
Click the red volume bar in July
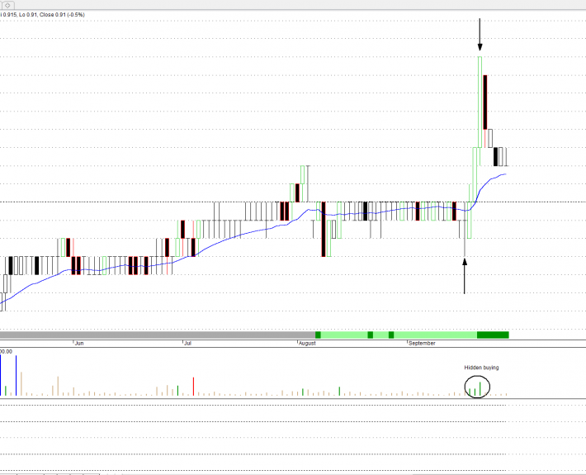(x=193, y=387)
